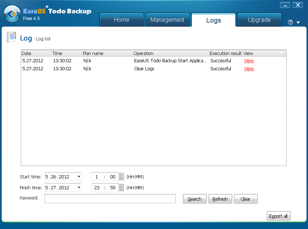308x229 pixels.
Task: Click the Operation column header
Action: point(171,54)
